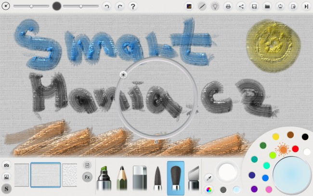
Task: Pick the turquoise palette color
Action: click(267, 166)
